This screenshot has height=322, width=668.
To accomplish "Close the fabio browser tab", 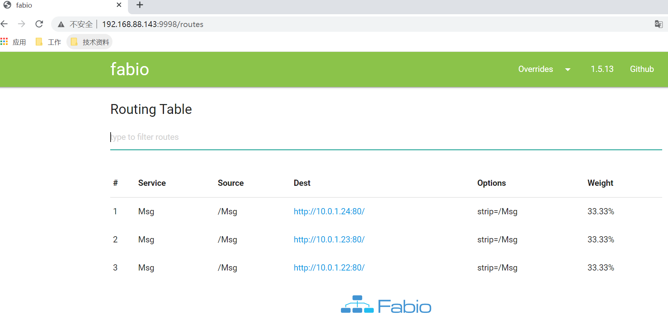I will point(119,5).
